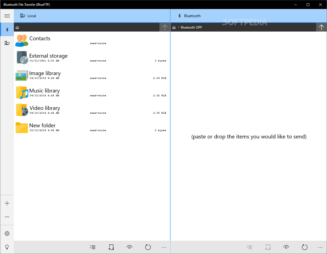Select the Bluetooth sidebar icon
Screen dimensions: 327x254
[7, 29]
